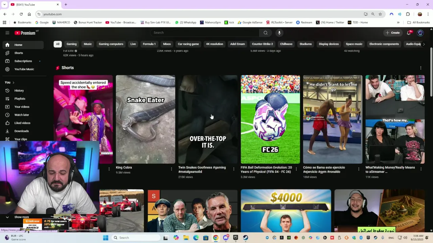This screenshot has width=433, height=243.
Task: Play the Snake Eater short thumbnail
Action: coord(145,119)
